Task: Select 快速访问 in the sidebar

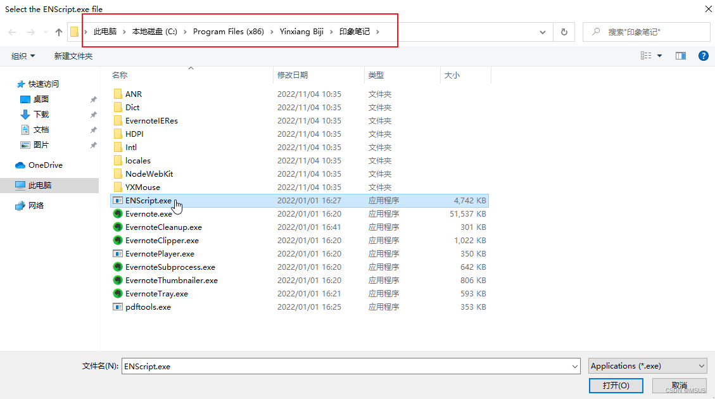Action: point(37,84)
